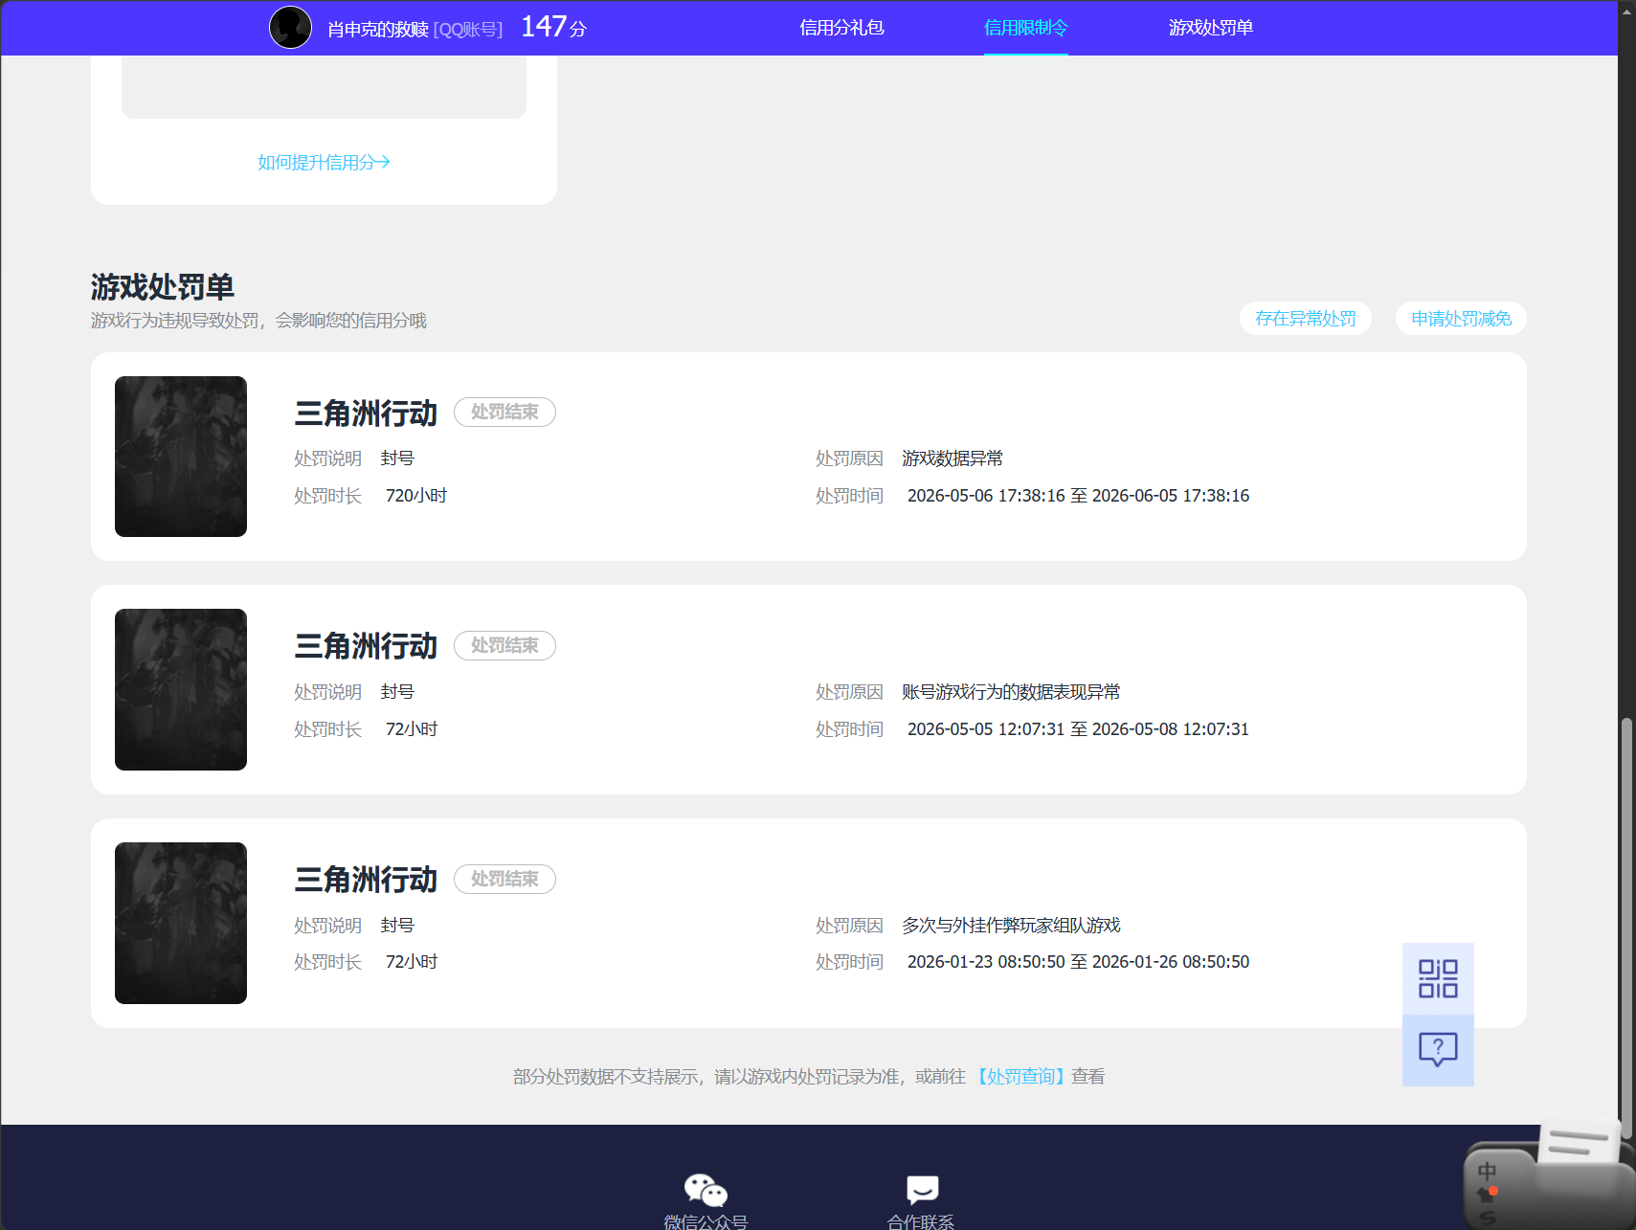
Task: Click the 存在异常处罚 button
Action: point(1306,319)
